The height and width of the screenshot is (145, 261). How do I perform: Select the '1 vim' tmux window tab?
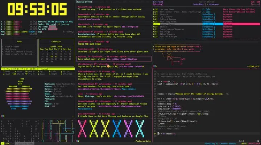click(6, 144)
